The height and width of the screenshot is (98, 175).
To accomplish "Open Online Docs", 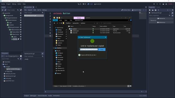I will (x=126, y=10).
